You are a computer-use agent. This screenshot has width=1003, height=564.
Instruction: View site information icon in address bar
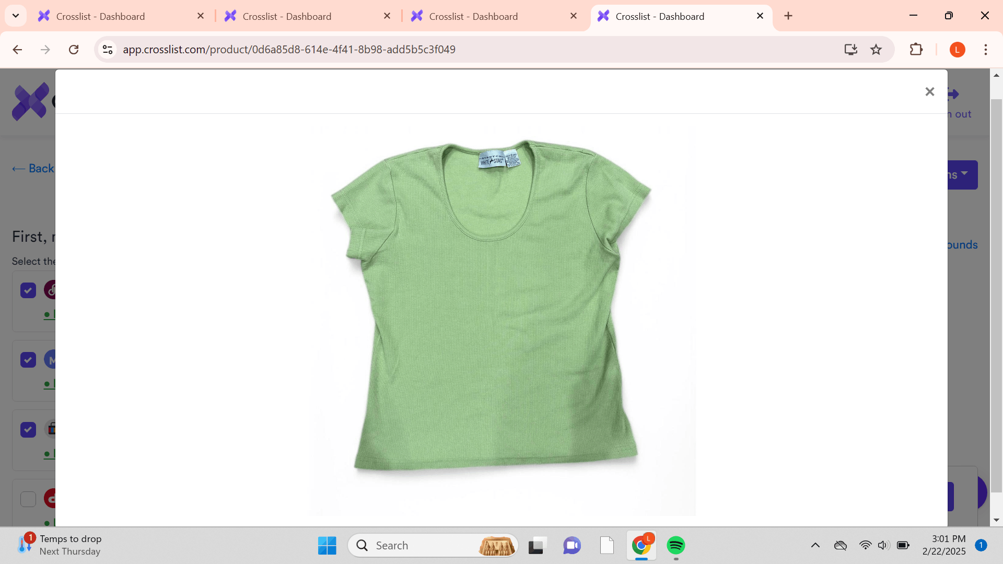pos(108,50)
